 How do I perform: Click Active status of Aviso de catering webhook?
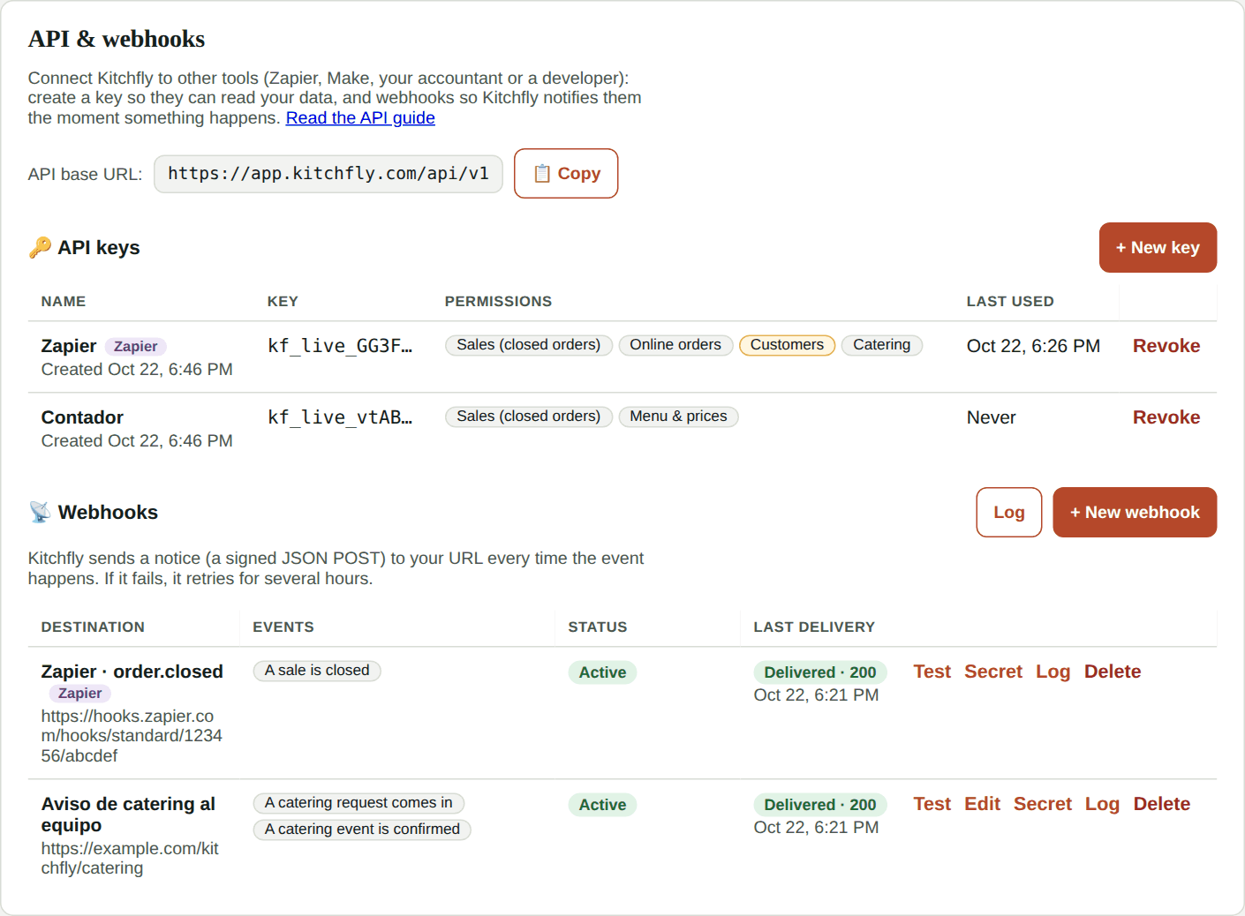[602, 805]
